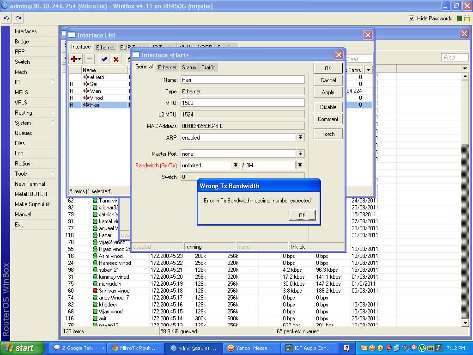This screenshot has height=355, width=473.
Task: Click the red X Disable icon in Interface List
Action: coord(116,59)
